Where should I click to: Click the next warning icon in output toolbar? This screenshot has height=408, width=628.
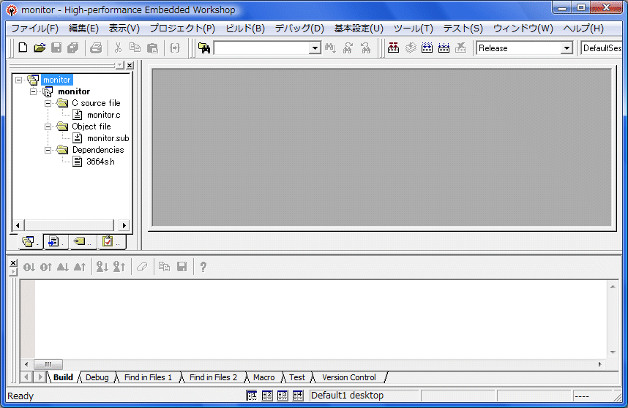pos(62,267)
